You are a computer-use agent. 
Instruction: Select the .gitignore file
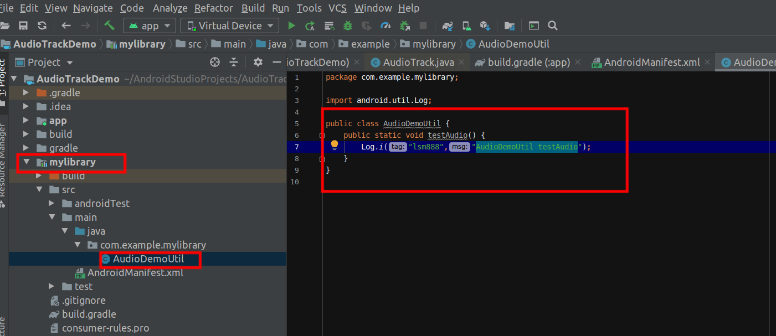click(x=84, y=300)
